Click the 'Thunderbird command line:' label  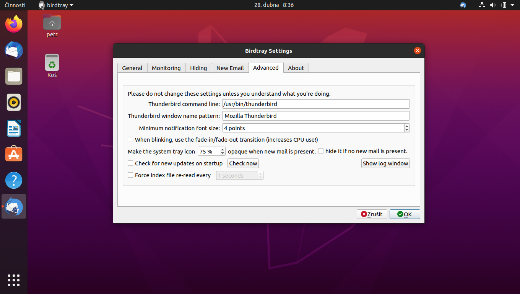tap(184, 104)
